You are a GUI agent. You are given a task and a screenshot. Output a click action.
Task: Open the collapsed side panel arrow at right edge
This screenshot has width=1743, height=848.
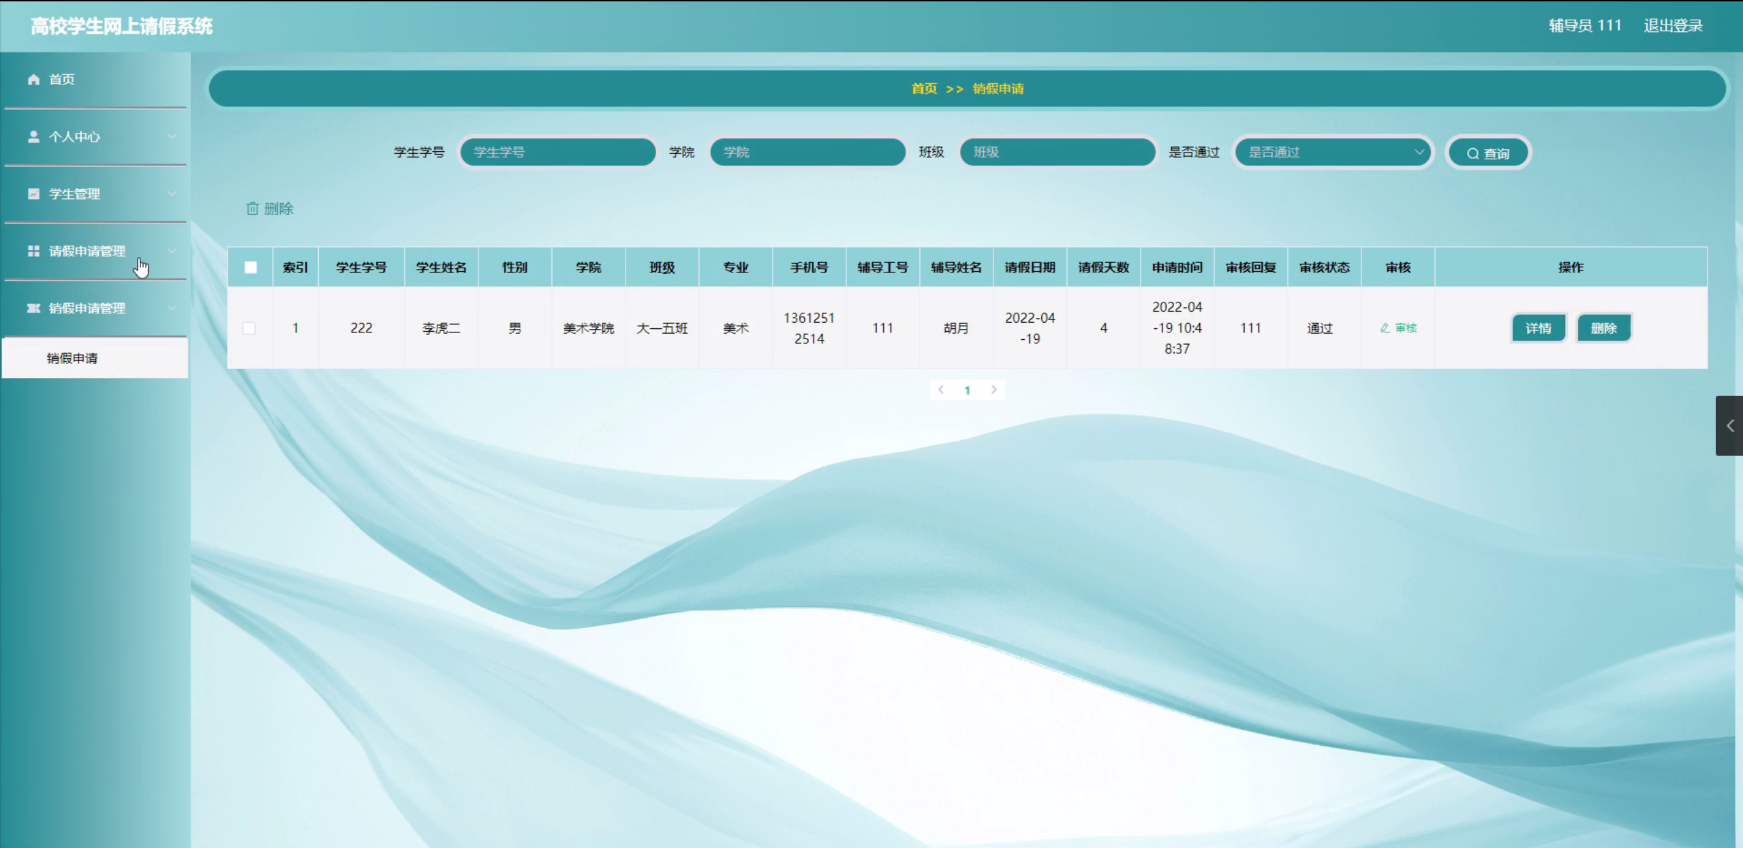1730,426
